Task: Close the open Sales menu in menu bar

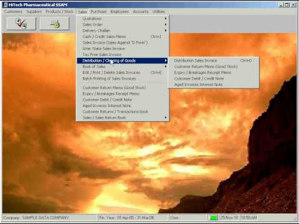Action: (82, 12)
